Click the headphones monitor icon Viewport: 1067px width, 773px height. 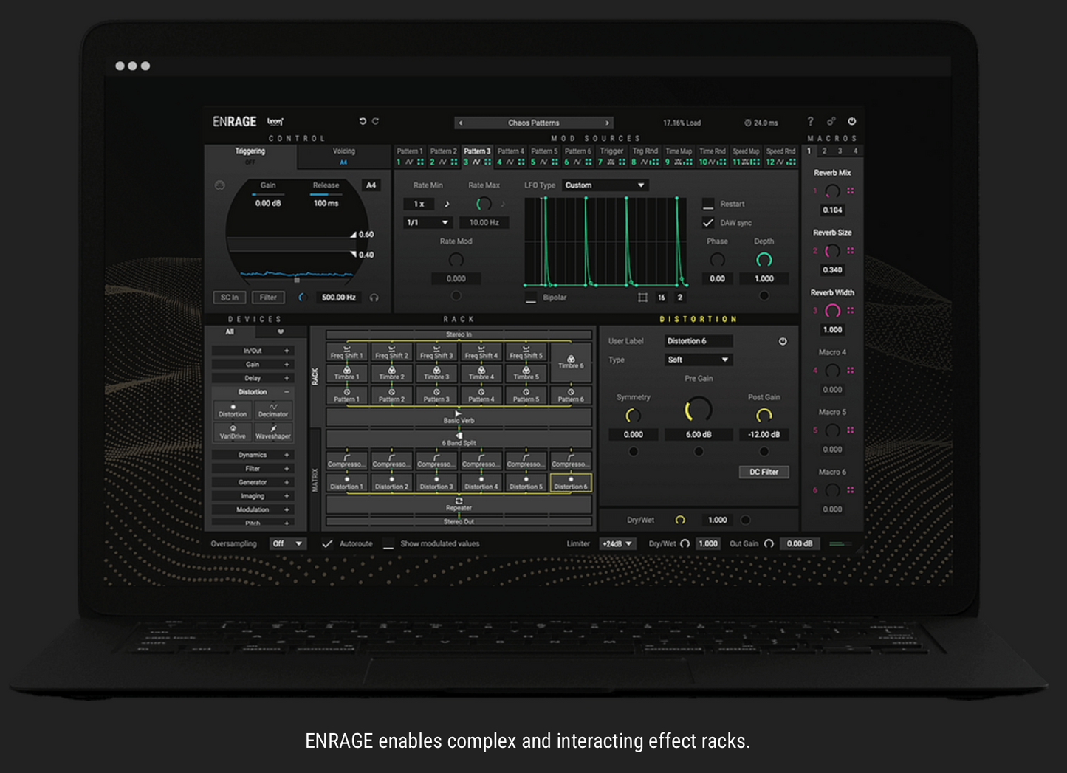(374, 298)
